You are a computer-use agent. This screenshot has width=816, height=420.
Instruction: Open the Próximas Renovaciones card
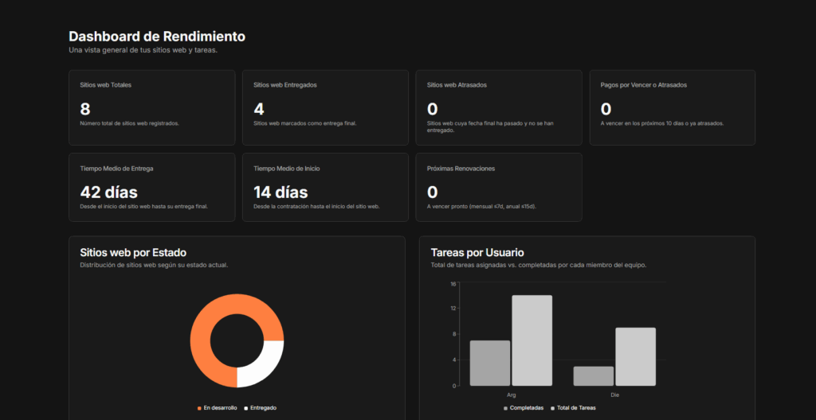[499, 187]
